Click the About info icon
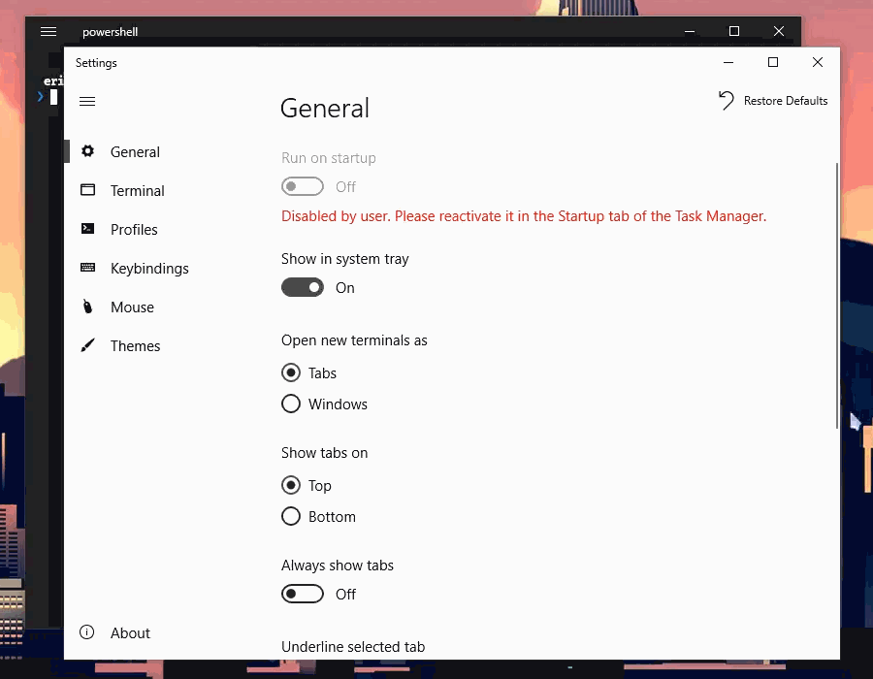873x679 pixels. click(87, 632)
